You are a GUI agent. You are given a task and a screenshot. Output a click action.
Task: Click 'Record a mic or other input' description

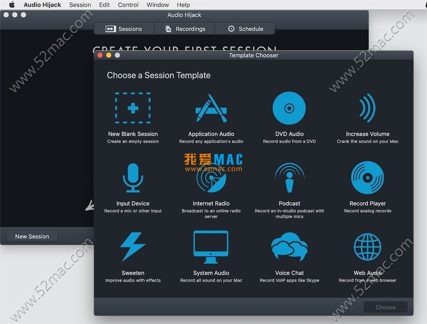pos(133,211)
